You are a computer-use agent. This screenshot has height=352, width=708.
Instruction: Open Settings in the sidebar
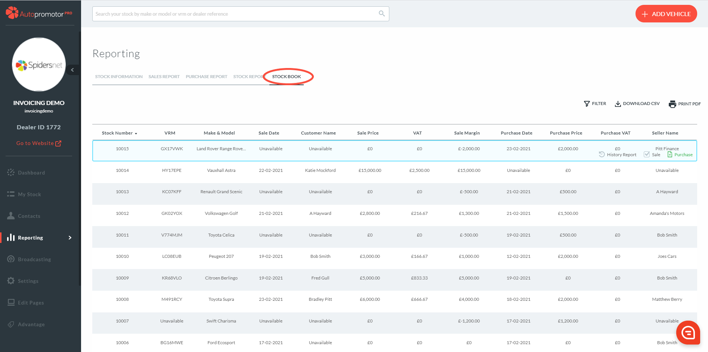click(28, 281)
